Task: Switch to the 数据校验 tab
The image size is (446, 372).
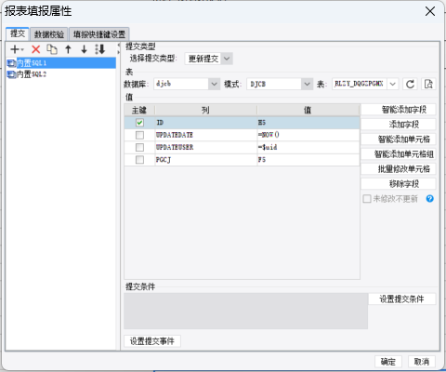Action: point(49,34)
